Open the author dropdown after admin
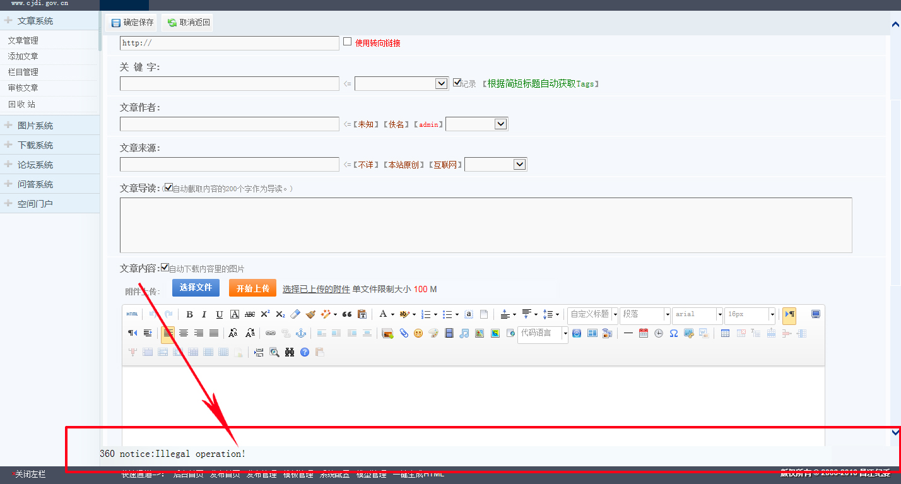This screenshot has width=901, height=484. click(476, 124)
